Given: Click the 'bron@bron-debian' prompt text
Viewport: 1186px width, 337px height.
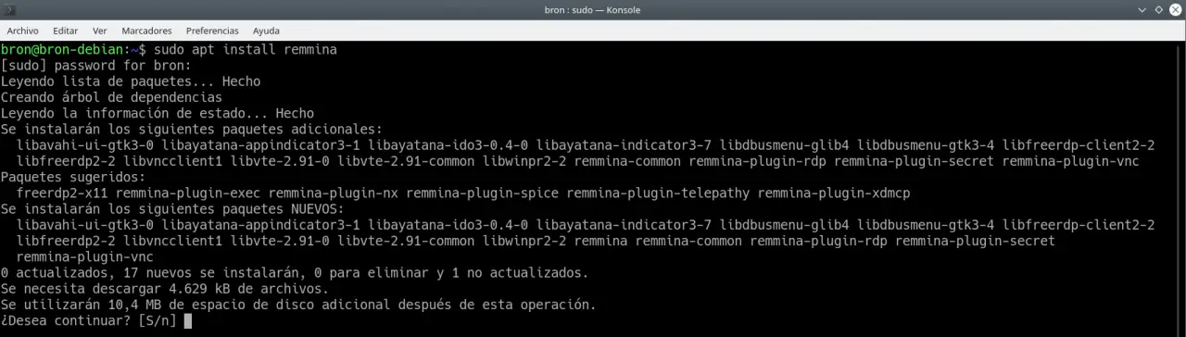Looking at the screenshot, I should click(61, 49).
